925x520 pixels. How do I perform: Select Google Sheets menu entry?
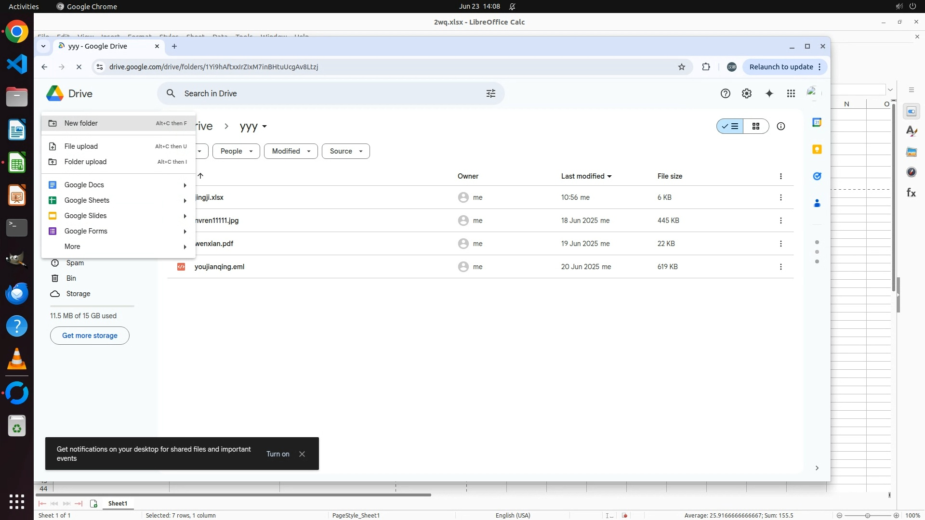pyautogui.click(x=87, y=200)
